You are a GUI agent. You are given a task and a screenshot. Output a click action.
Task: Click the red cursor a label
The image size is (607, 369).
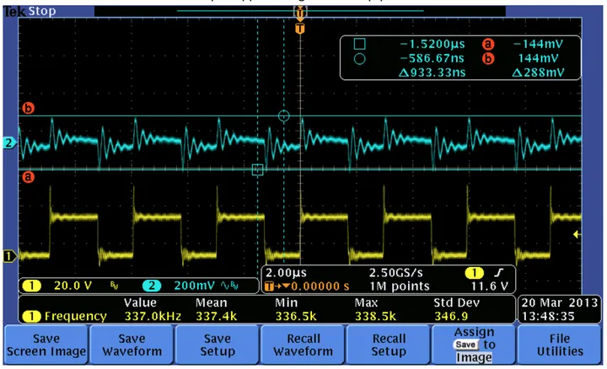[x=28, y=177]
